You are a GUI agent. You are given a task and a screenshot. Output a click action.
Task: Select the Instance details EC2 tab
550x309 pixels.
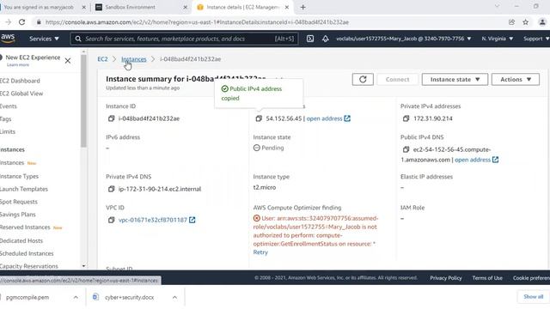242,7
